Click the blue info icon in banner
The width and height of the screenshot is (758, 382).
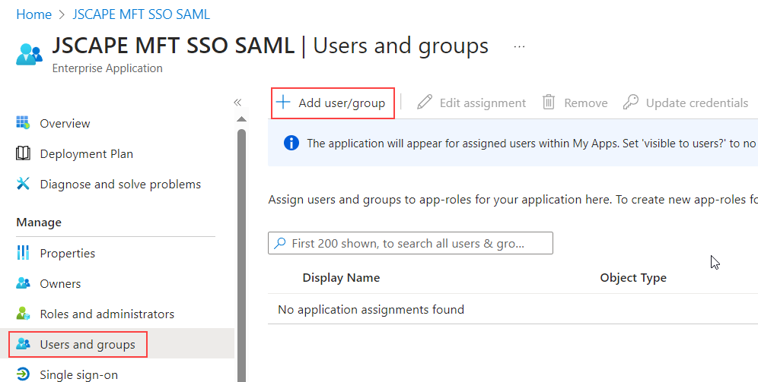(291, 143)
